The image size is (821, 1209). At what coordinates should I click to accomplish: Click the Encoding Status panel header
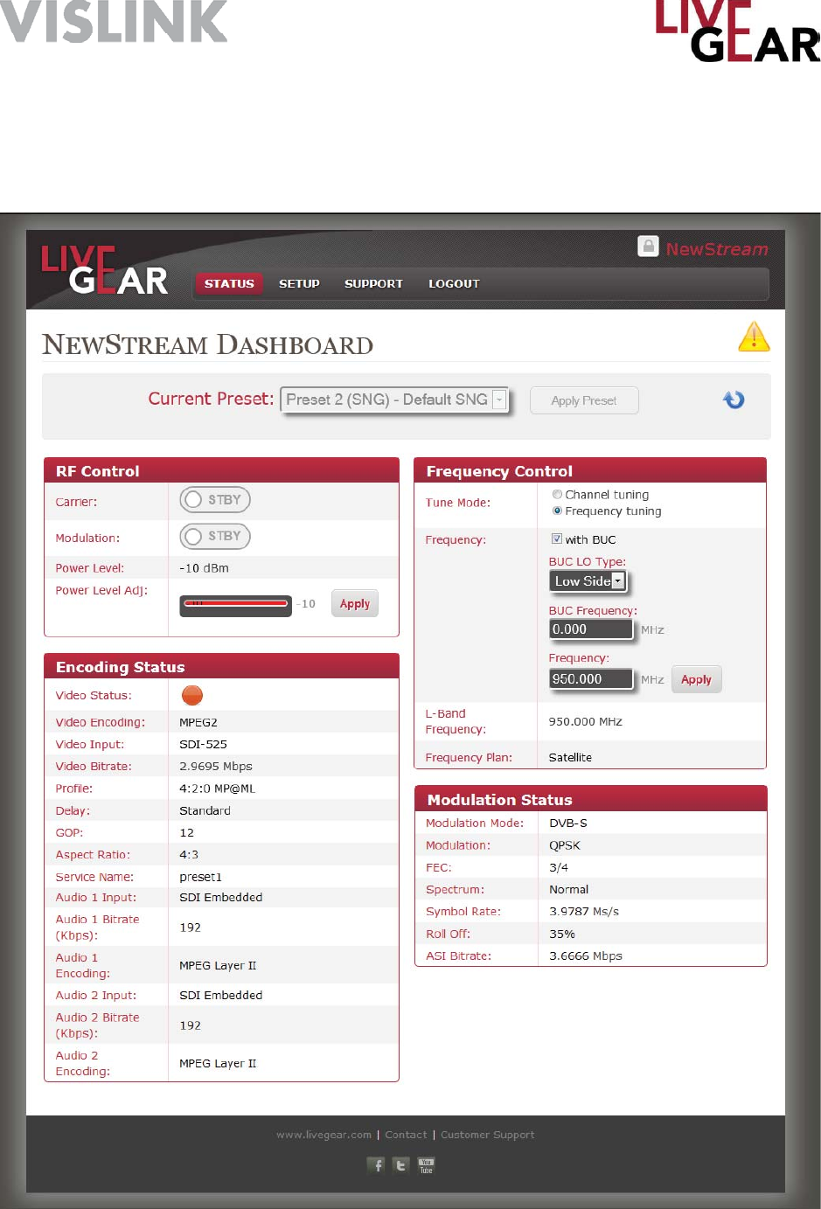coord(221,666)
